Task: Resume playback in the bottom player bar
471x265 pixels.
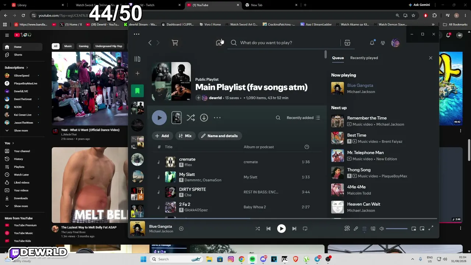Action: point(281,229)
